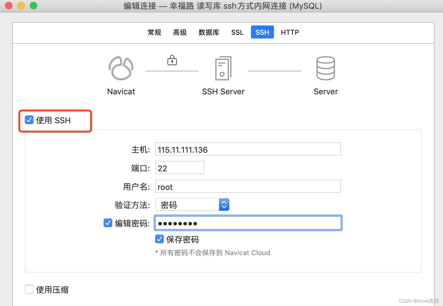Click the Navicat connection icon

(x=121, y=68)
